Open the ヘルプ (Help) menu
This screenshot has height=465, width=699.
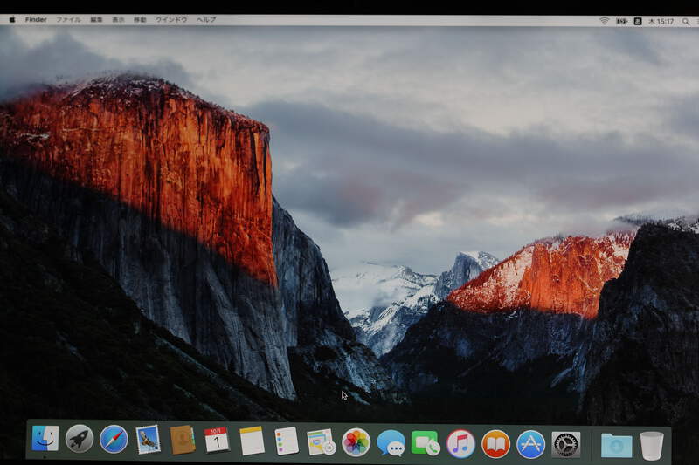[x=206, y=19]
